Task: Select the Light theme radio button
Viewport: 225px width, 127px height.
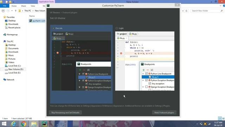Action: pyautogui.click(x=117, y=28)
